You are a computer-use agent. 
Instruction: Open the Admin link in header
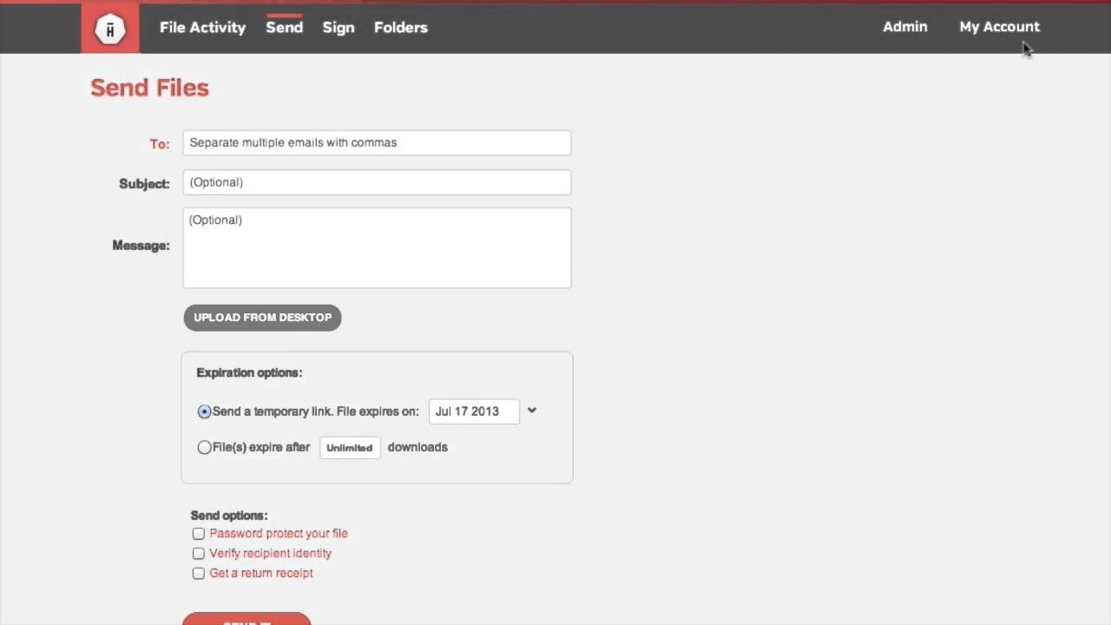tap(904, 27)
